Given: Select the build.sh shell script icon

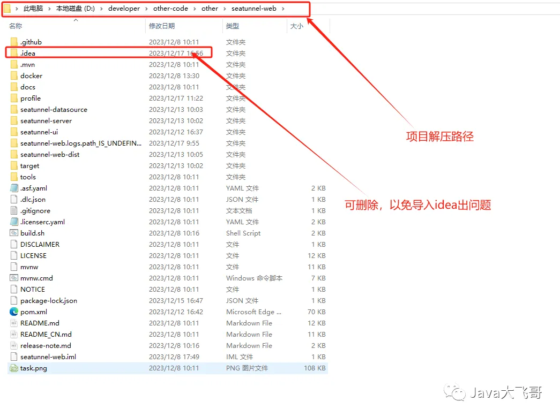Looking at the screenshot, I should [14, 233].
